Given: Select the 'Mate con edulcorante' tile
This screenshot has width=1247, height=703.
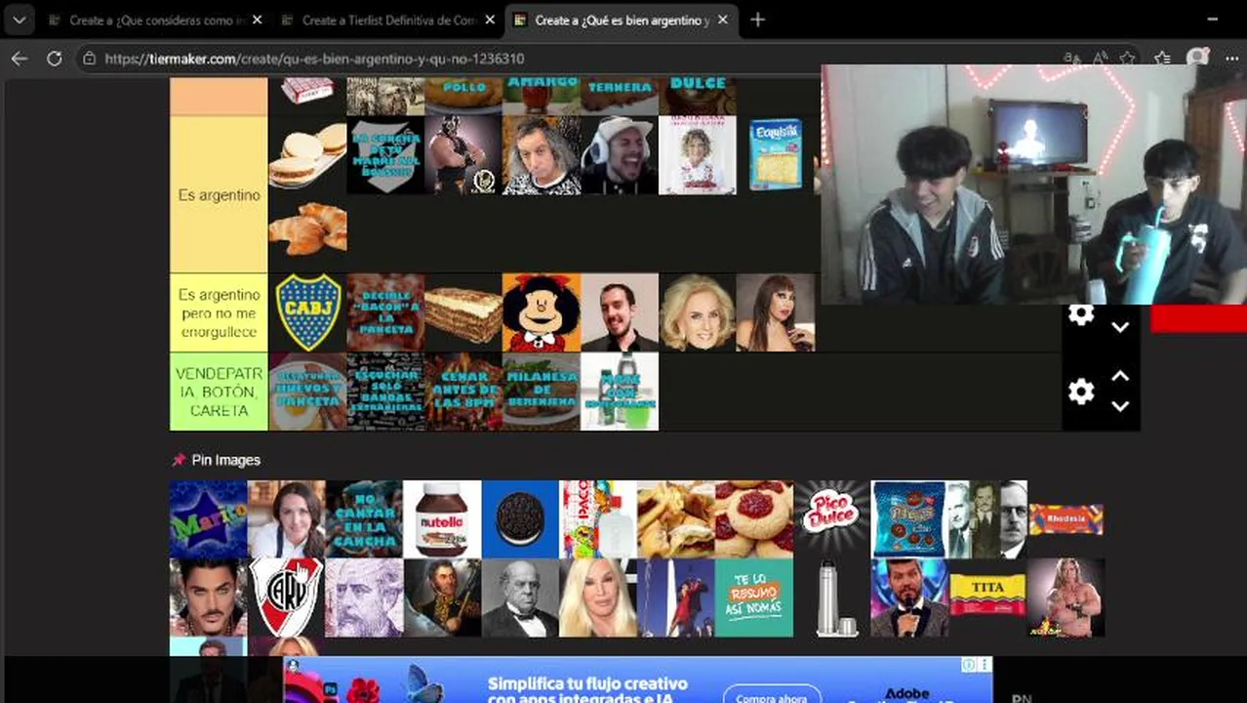Looking at the screenshot, I should (620, 392).
